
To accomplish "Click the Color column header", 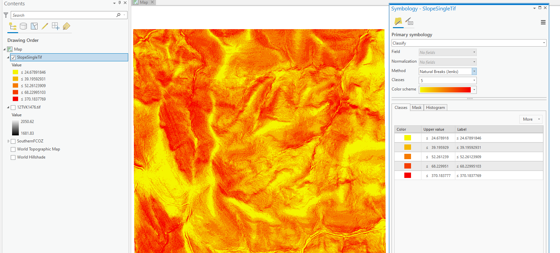I will pos(408,129).
